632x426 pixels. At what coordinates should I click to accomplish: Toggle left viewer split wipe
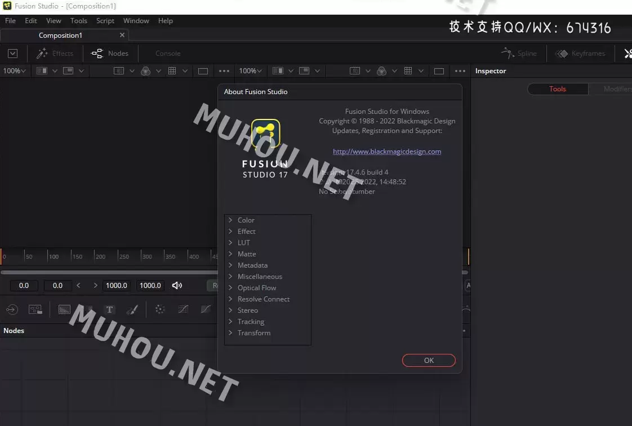(42, 71)
